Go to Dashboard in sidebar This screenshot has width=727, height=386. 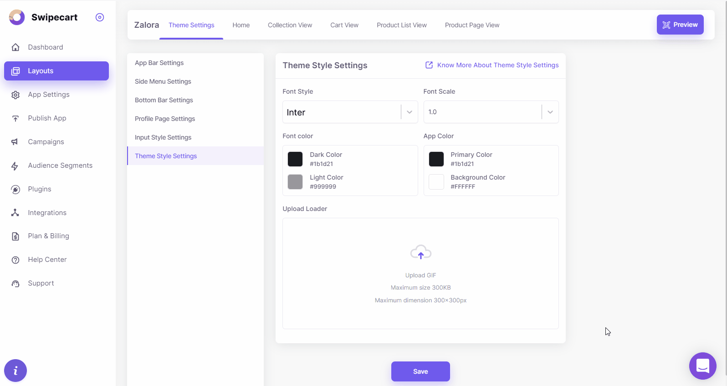pos(56,47)
